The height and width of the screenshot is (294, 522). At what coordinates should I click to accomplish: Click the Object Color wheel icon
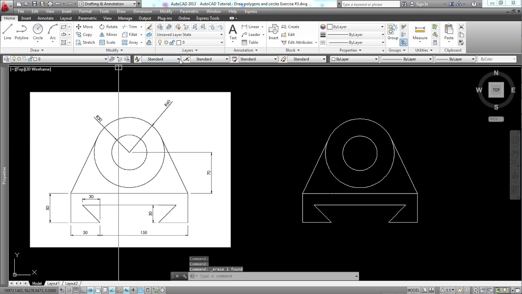pyautogui.click(x=323, y=27)
